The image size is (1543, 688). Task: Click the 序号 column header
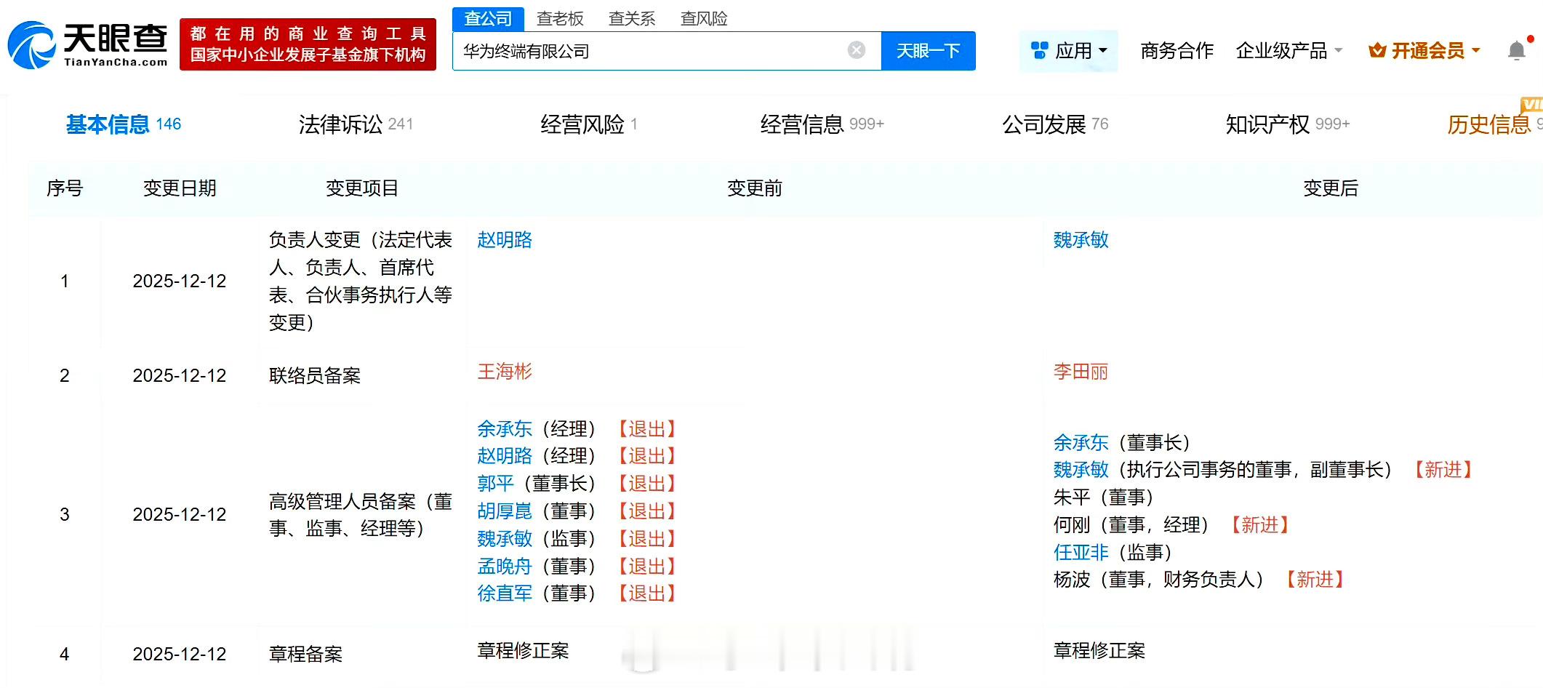pos(65,188)
